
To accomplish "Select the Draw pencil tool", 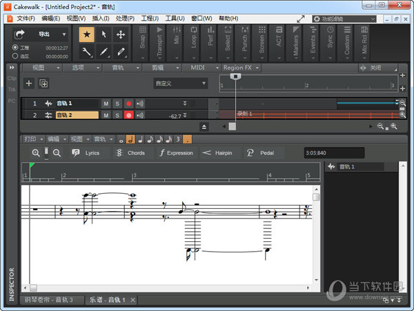I will pyautogui.click(x=103, y=52).
